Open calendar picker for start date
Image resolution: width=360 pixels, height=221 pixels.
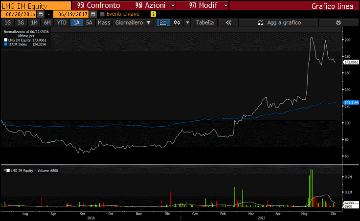(x=41, y=14)
